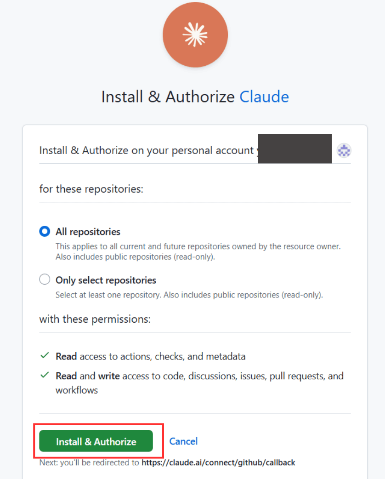Viewport: 385px width, 479px height.
Task: Click the orange Claude starburst logo
Action: point(195,35)
